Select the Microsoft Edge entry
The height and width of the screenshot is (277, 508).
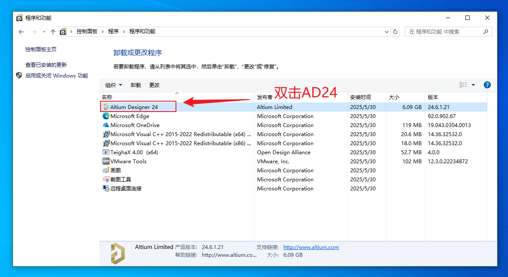click(130, 116)
